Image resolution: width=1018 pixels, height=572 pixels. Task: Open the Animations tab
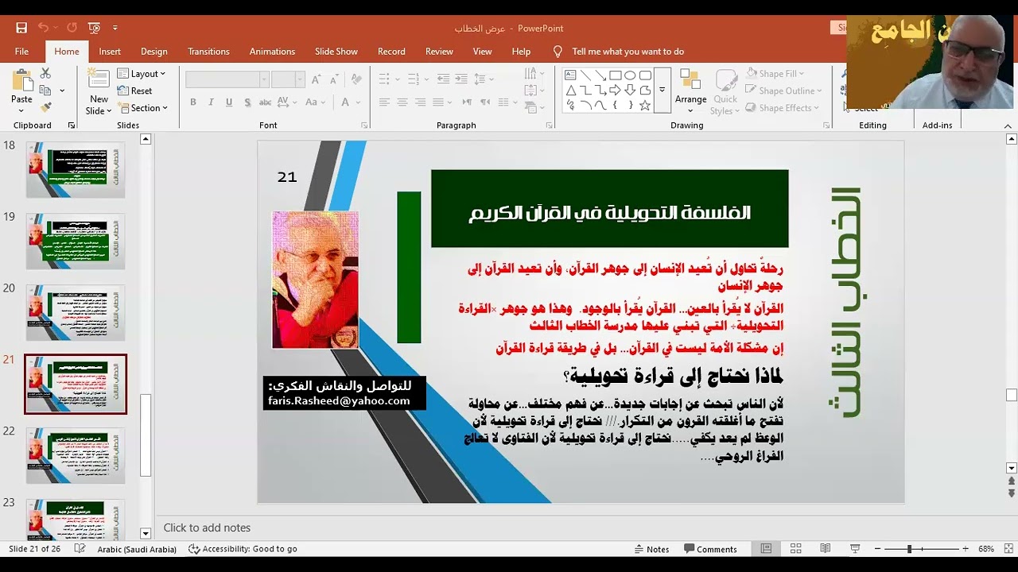[272, 51]
